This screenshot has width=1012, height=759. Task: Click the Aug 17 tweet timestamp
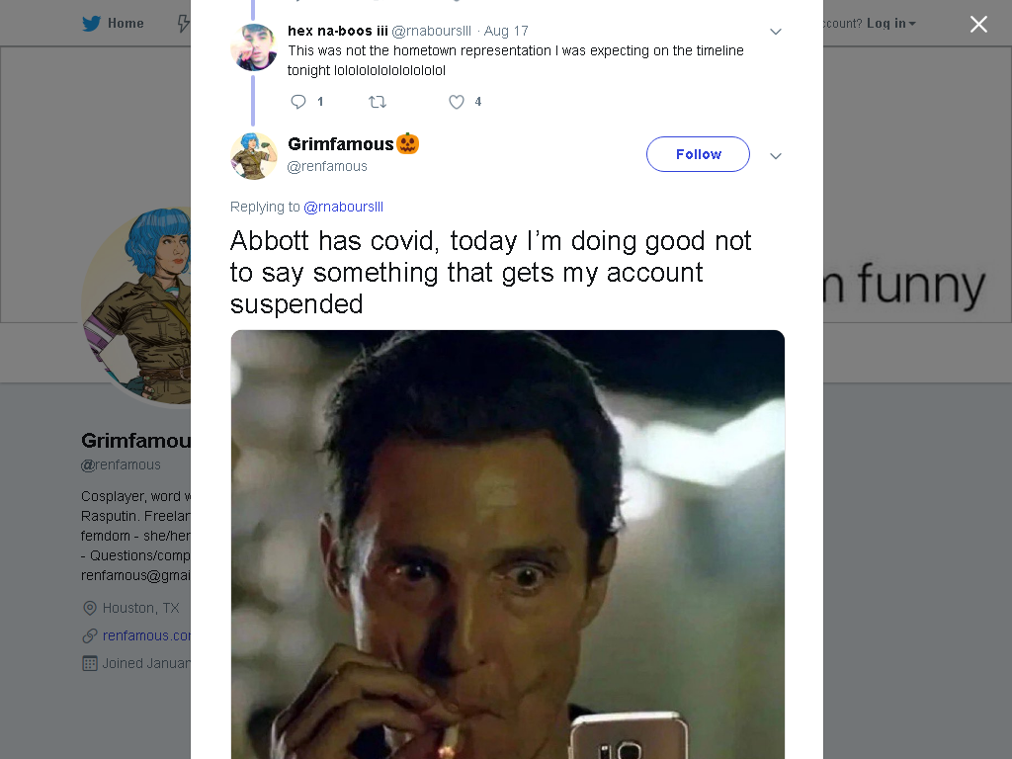pyautogui.click(x=506, y=31)
